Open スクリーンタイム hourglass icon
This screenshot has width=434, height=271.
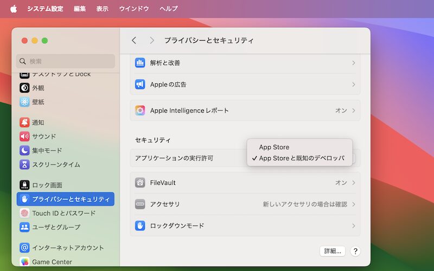click(x=24, y=165)
